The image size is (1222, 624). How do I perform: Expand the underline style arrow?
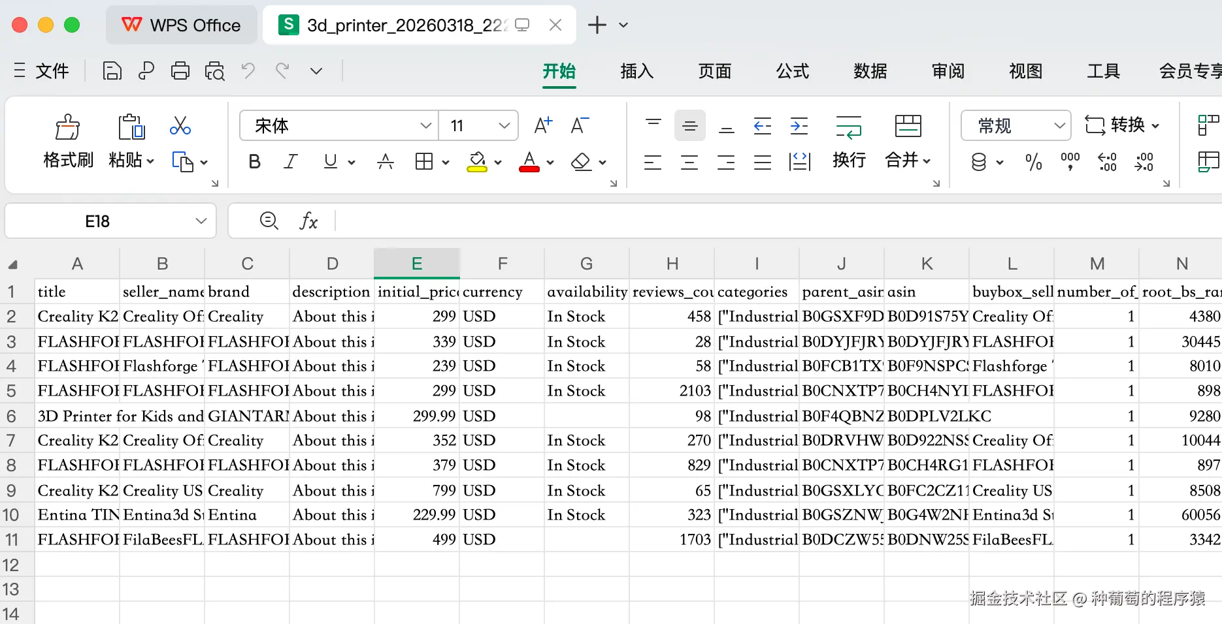[352, 162]
